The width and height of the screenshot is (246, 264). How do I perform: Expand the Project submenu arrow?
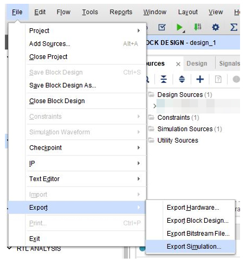[139, 30]
